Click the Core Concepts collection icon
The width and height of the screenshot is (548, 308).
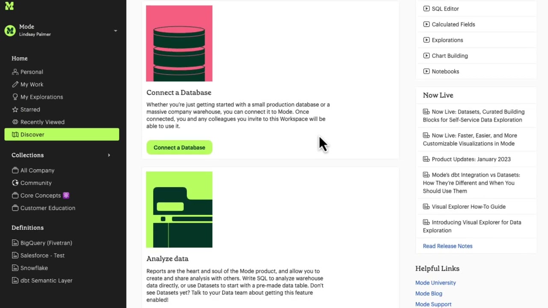(15, 195)
